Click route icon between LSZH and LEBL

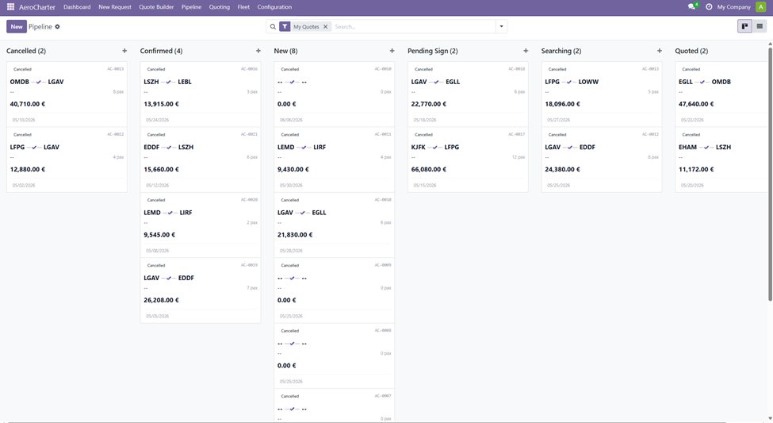tap(168, 82)
